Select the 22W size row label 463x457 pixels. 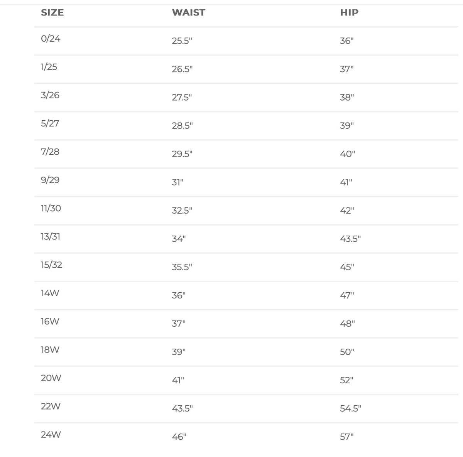point(51,406)
